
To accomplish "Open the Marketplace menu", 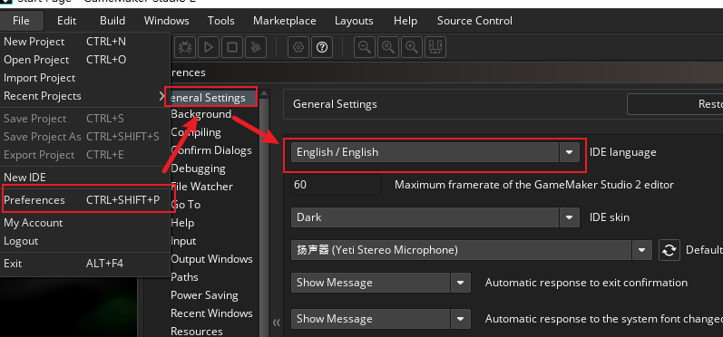I will click(285, 21).
